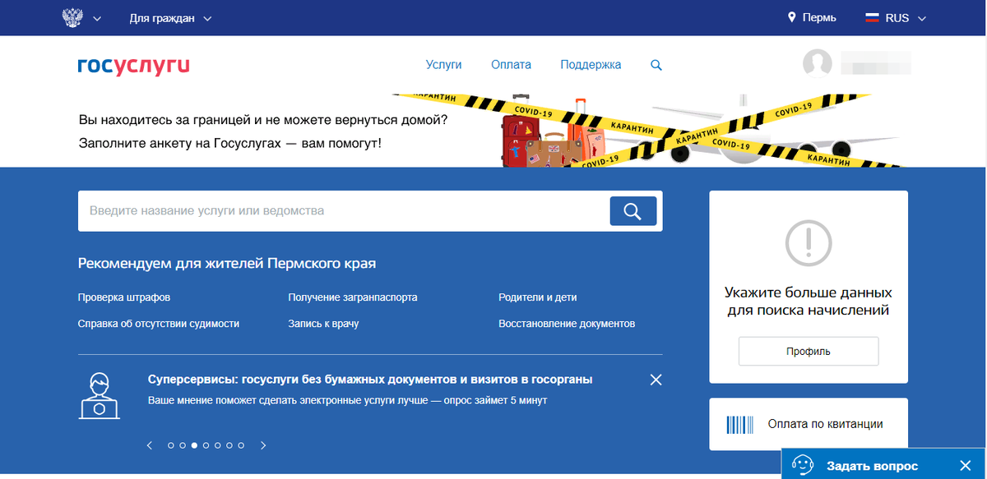Click the blue search button
Screen dimensions: 987x479
(x=633, y=211)
